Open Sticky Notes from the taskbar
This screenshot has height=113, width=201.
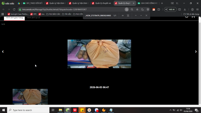point(82,110)
